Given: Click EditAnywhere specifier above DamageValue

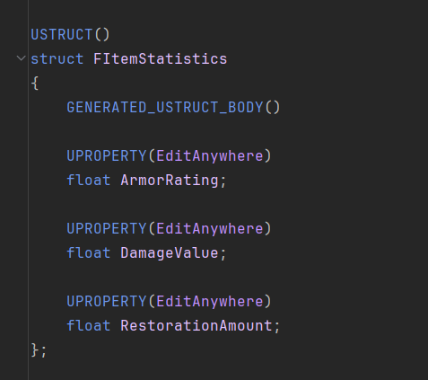Looking at the screenshot, I should (210, 228).
